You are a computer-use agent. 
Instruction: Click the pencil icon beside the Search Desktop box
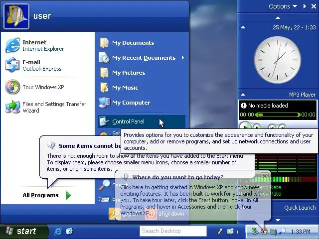pyautogui.click(x=220, y=231)
